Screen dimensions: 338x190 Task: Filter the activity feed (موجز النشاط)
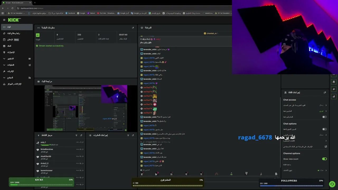point(76,135)
